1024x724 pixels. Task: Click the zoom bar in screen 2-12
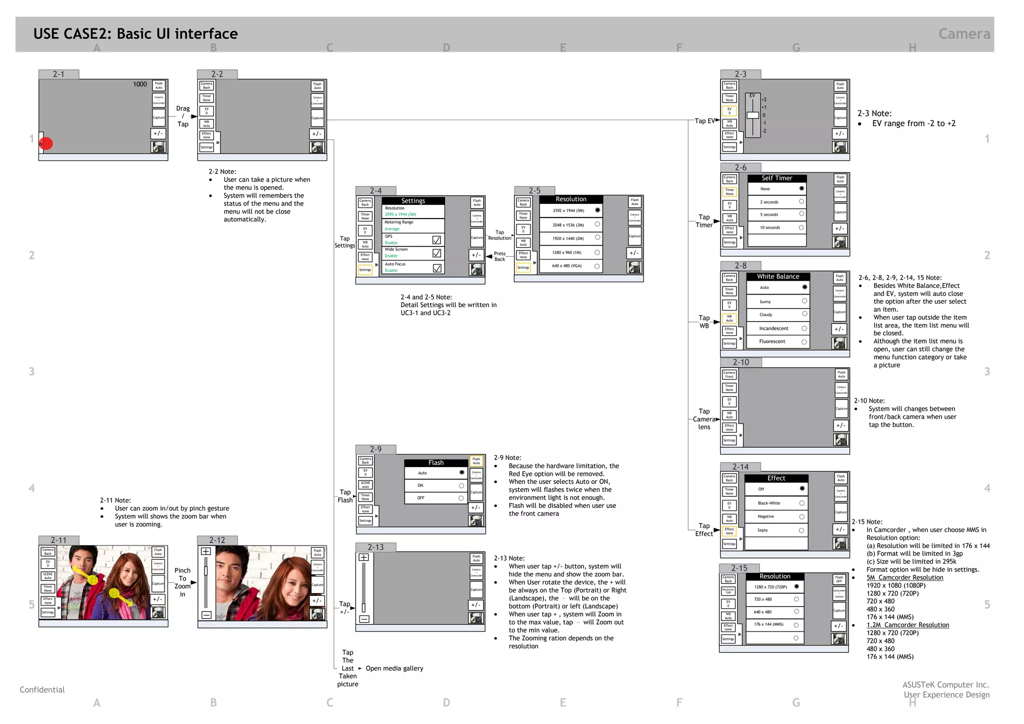(205, 583)
